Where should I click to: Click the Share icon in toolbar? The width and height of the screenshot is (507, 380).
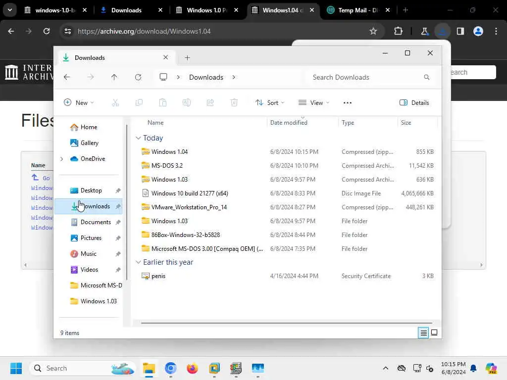click(210, 103)
